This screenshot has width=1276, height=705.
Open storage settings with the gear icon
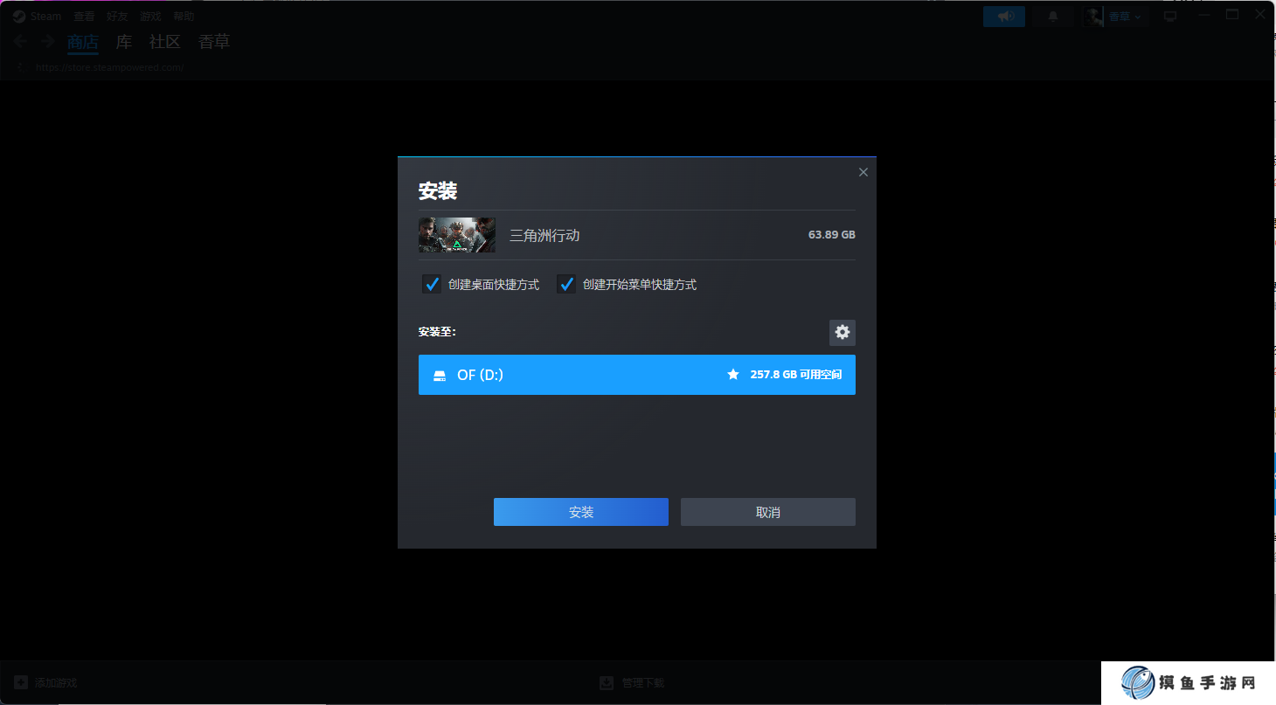(842, 332)
